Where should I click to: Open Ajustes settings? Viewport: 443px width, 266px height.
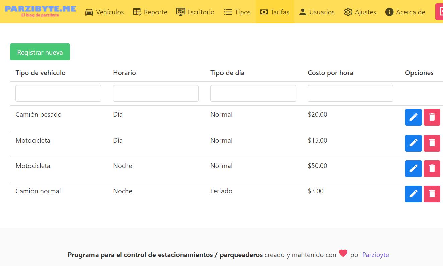(360, 12)
